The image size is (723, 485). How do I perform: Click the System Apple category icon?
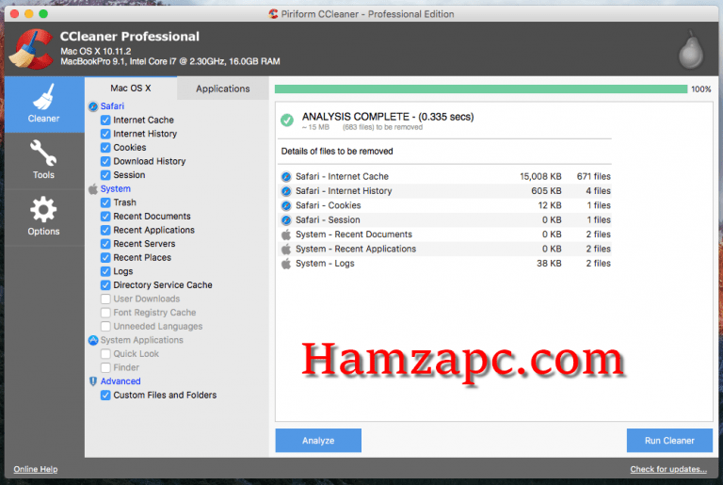93,188
